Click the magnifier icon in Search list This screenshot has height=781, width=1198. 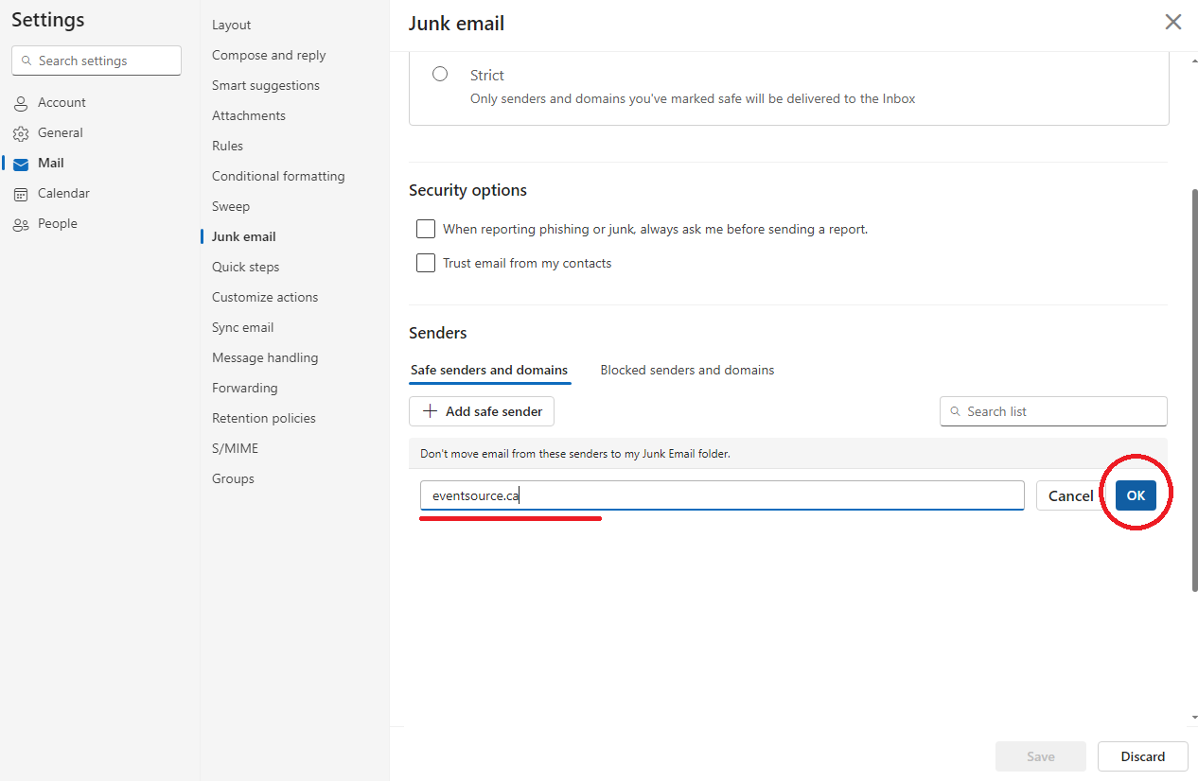955,411
